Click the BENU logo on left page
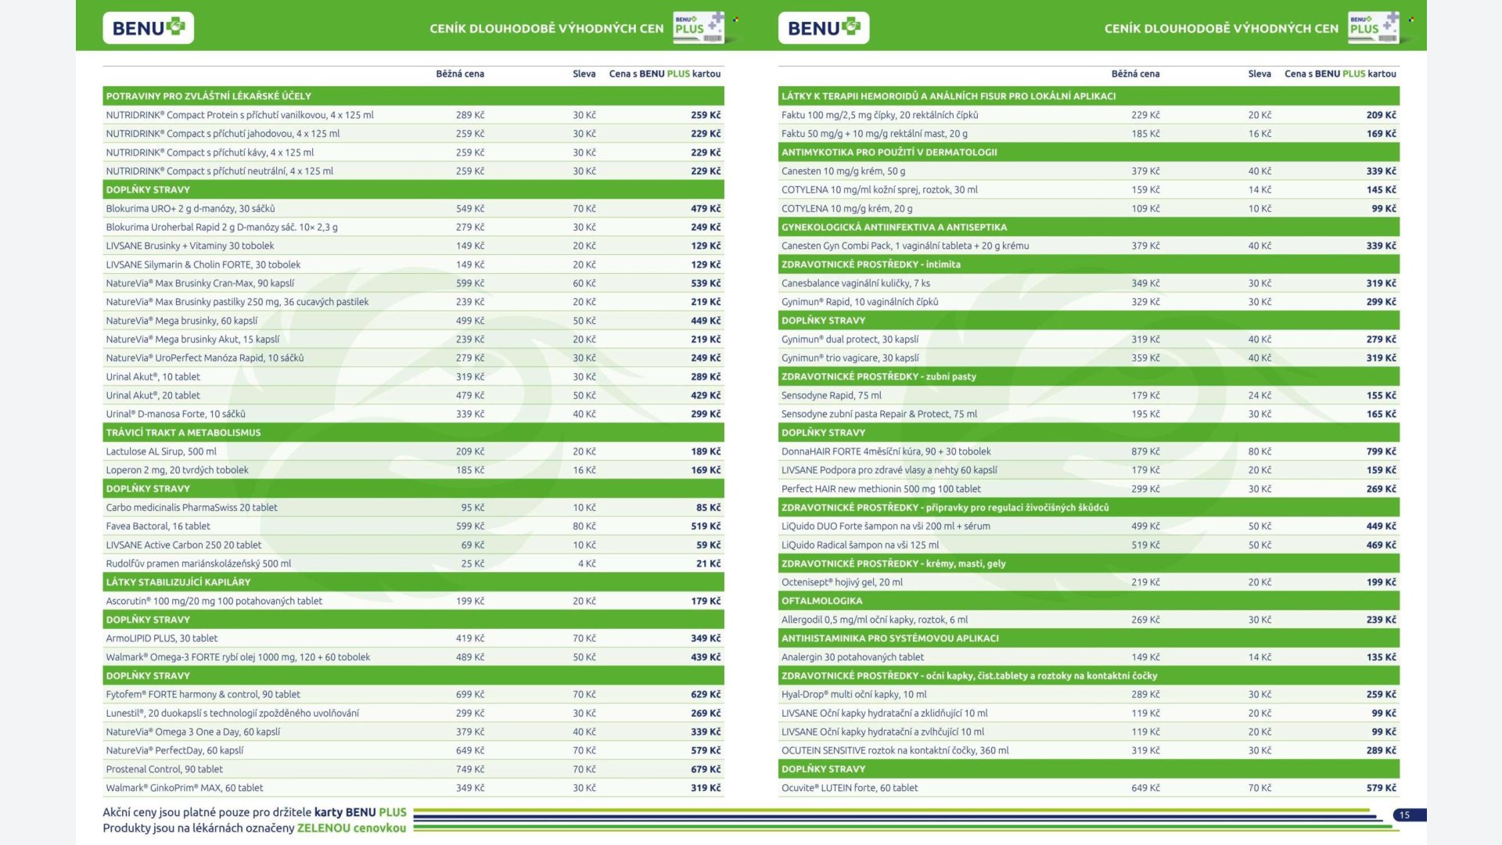Screen dimensions: 1502x845 click(x=148, y=28)
